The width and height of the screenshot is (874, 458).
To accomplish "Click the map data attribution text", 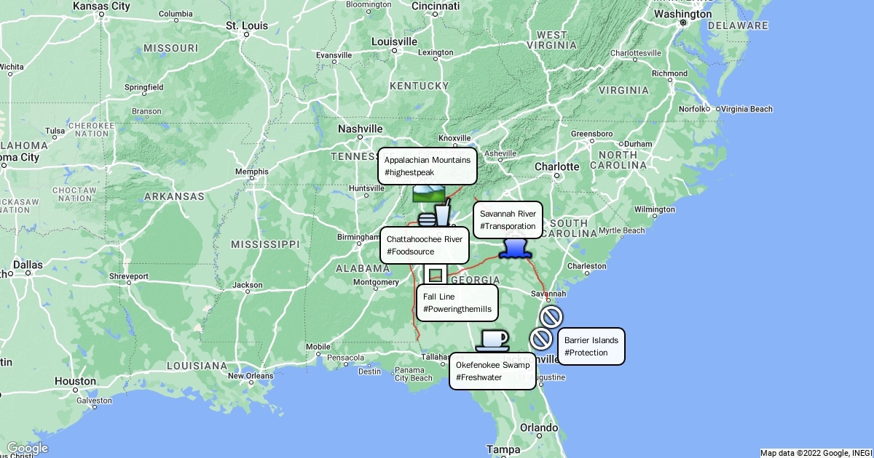I will pyautogui.click(x=815, y=453).
